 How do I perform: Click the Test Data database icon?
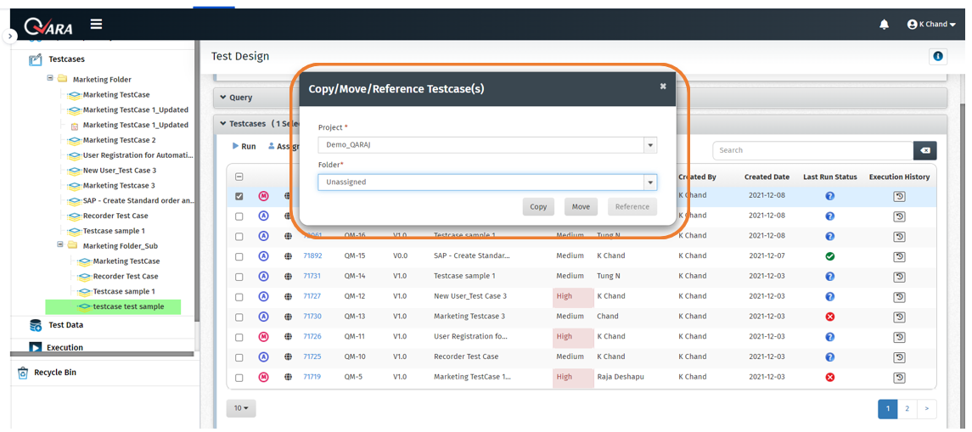tap(36, 325)
